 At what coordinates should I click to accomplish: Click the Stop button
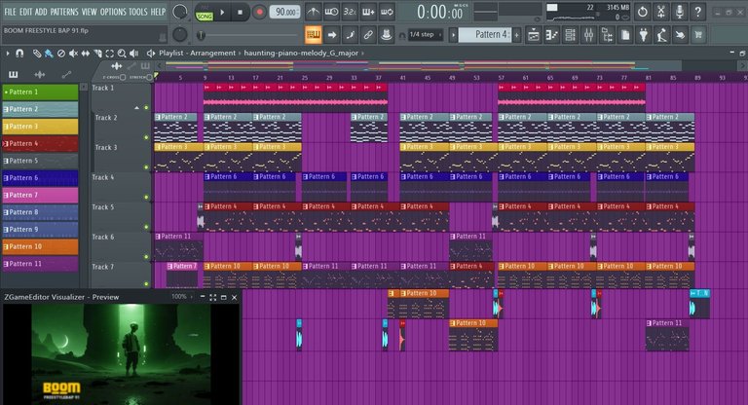(240, 12)
